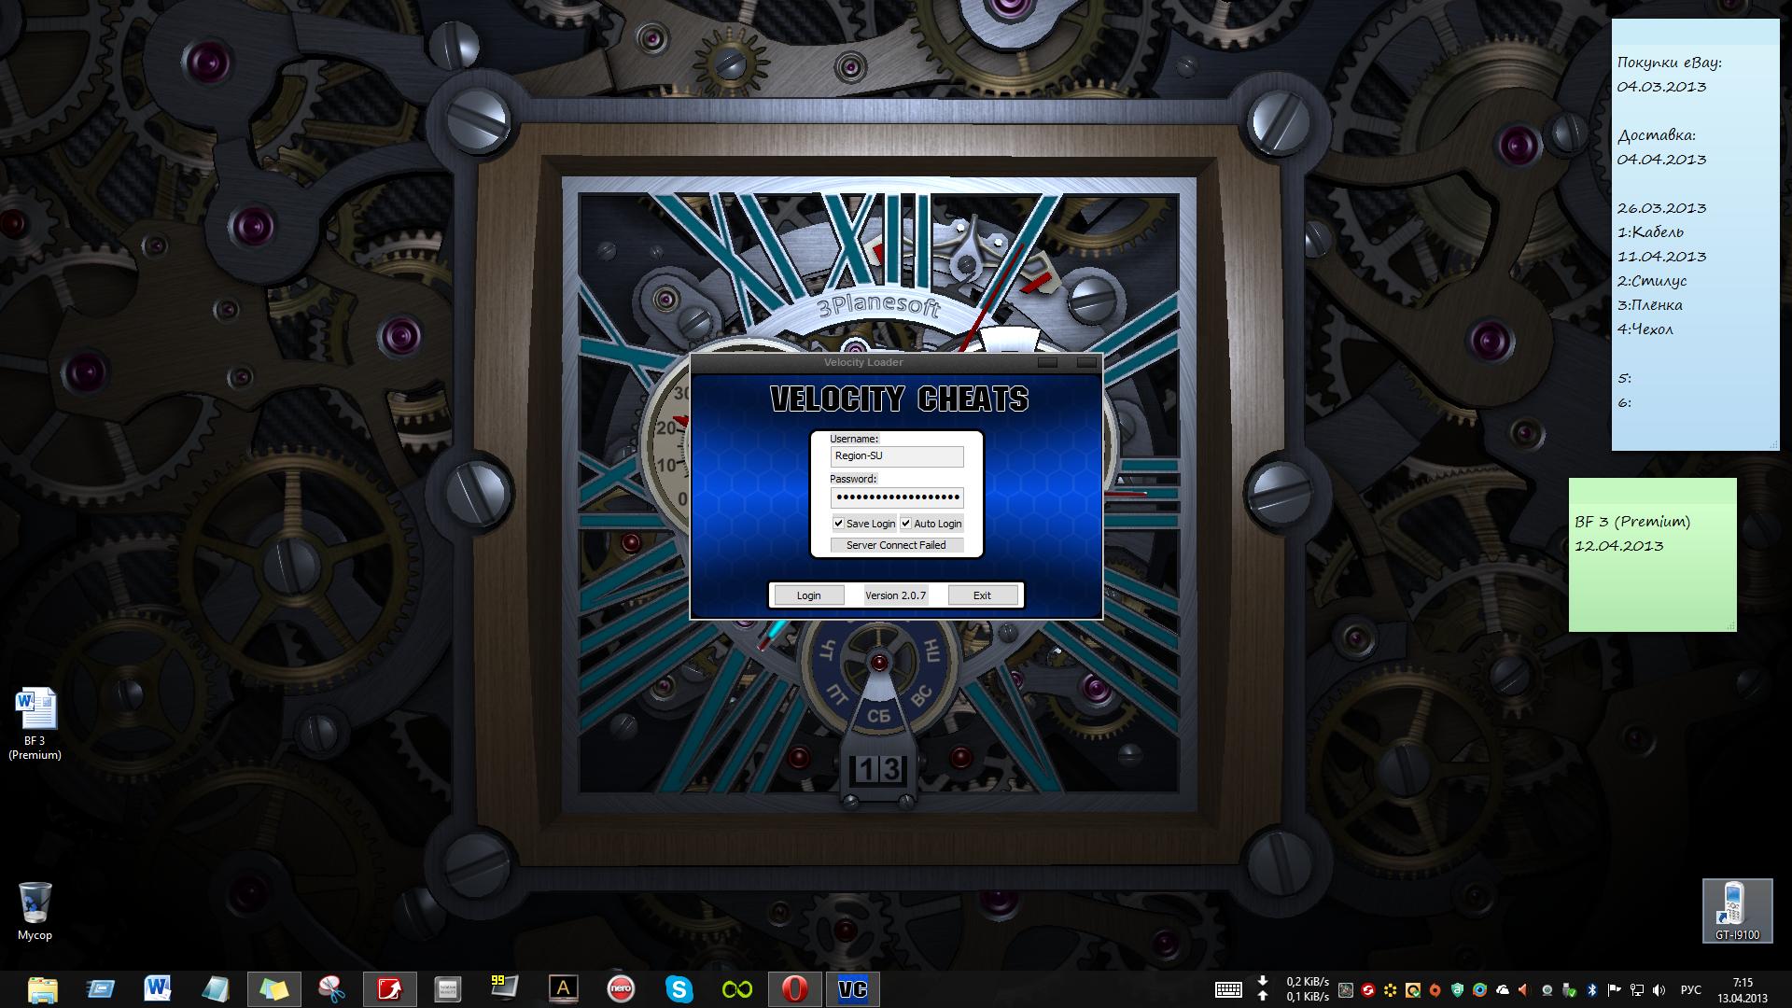Open the gray chip app taskbar icon
This screenshot has height=1008, width=1792.
pos(447,989)
